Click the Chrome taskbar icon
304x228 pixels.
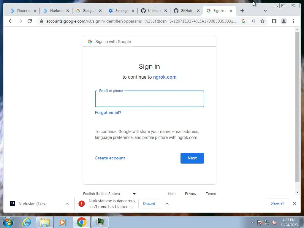tap(81, 222)
